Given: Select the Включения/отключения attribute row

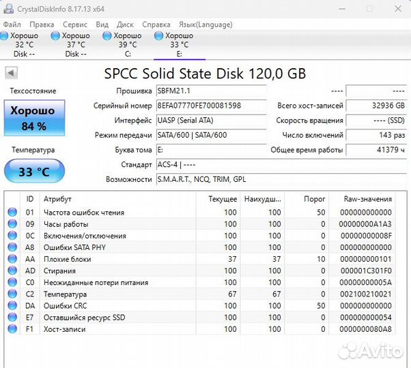Looking at the screenshot, I should tap(200, 235).
